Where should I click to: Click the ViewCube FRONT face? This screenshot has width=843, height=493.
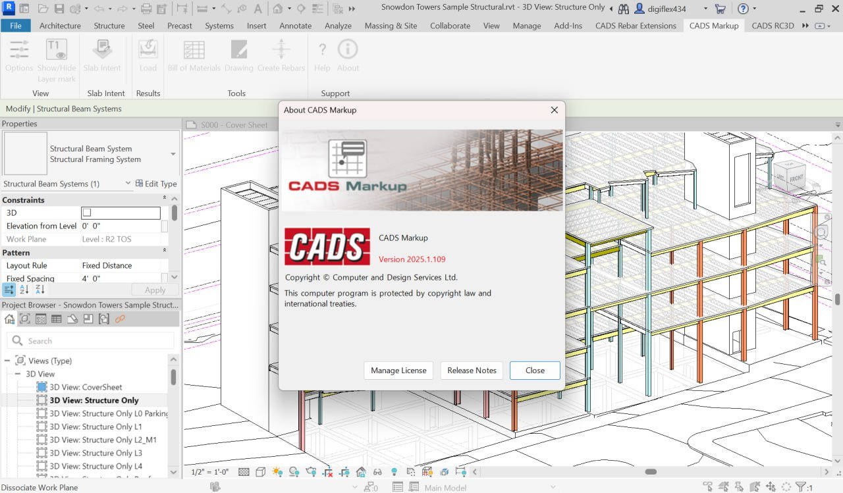[796, 178]
